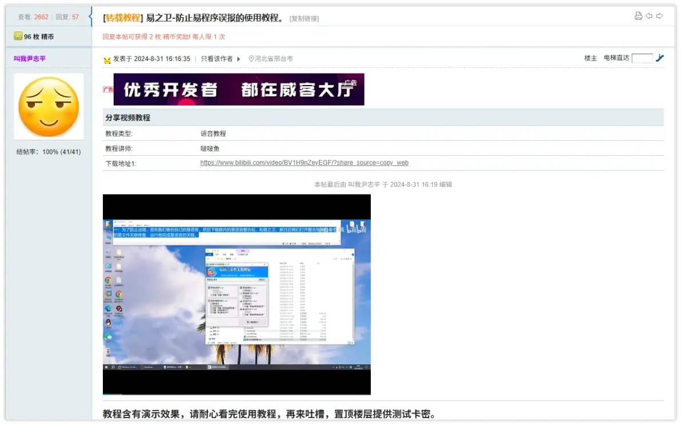Click the blue elevator jump icon

pos(660,58)
